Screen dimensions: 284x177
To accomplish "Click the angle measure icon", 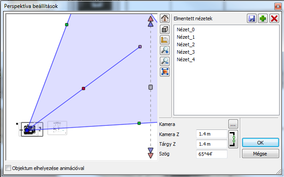I will click(165, 40).
